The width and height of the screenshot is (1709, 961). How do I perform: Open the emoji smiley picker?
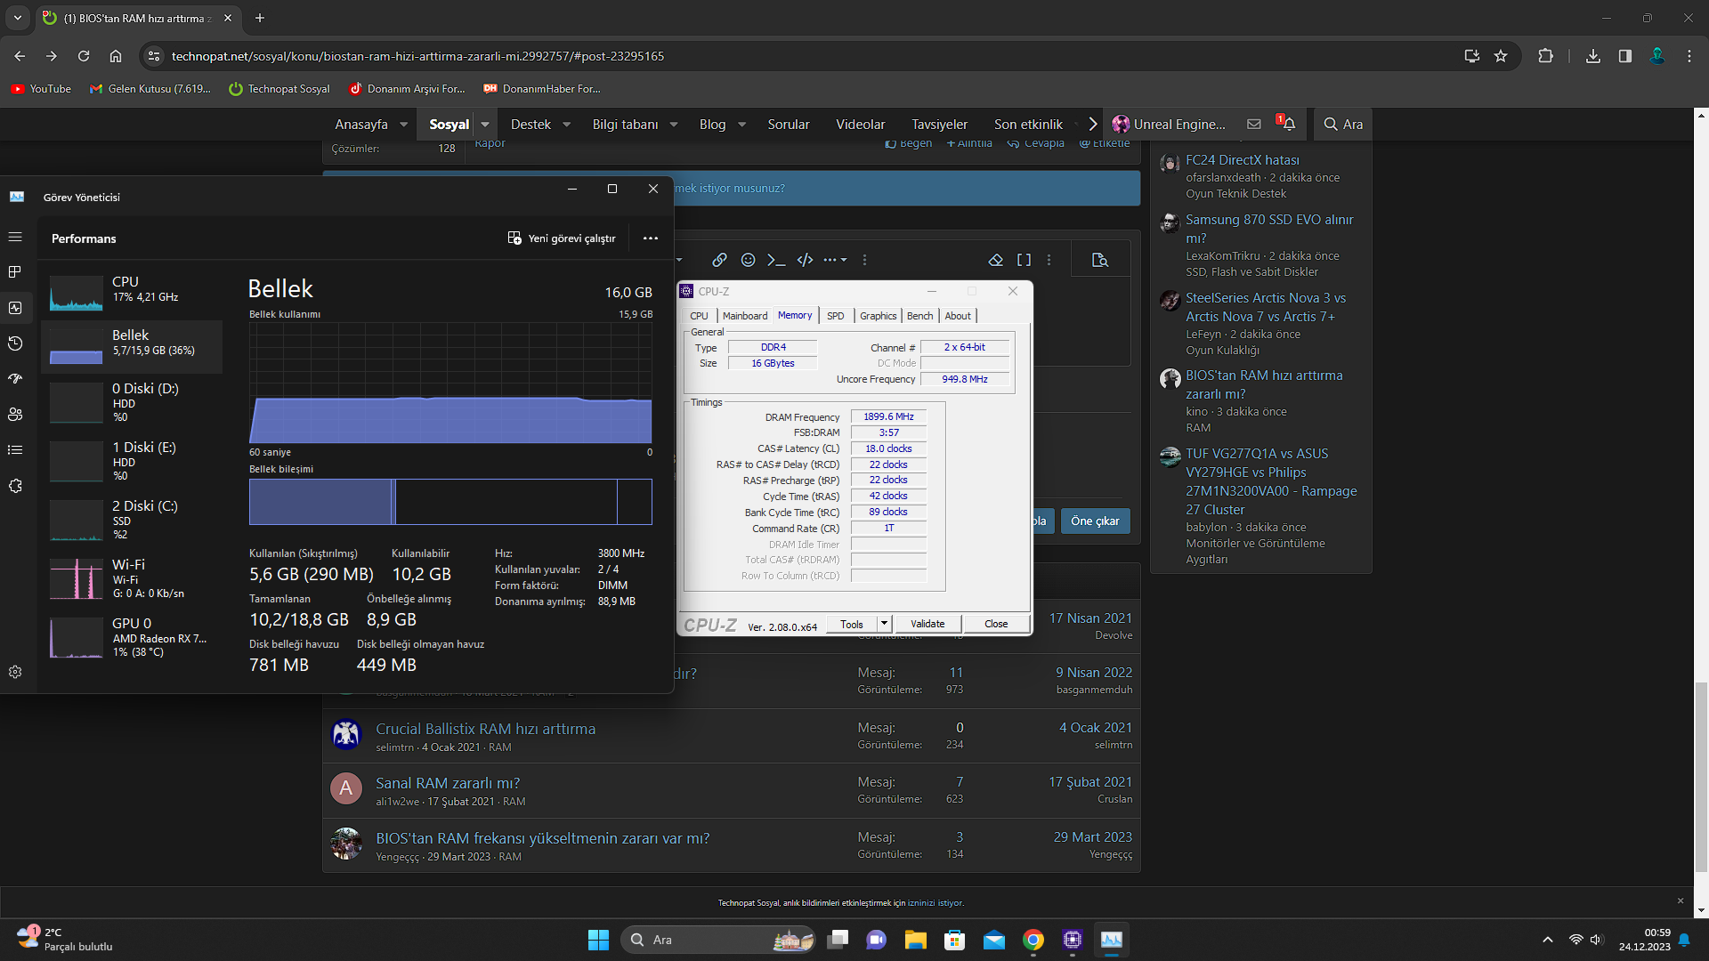pos(748,260)
